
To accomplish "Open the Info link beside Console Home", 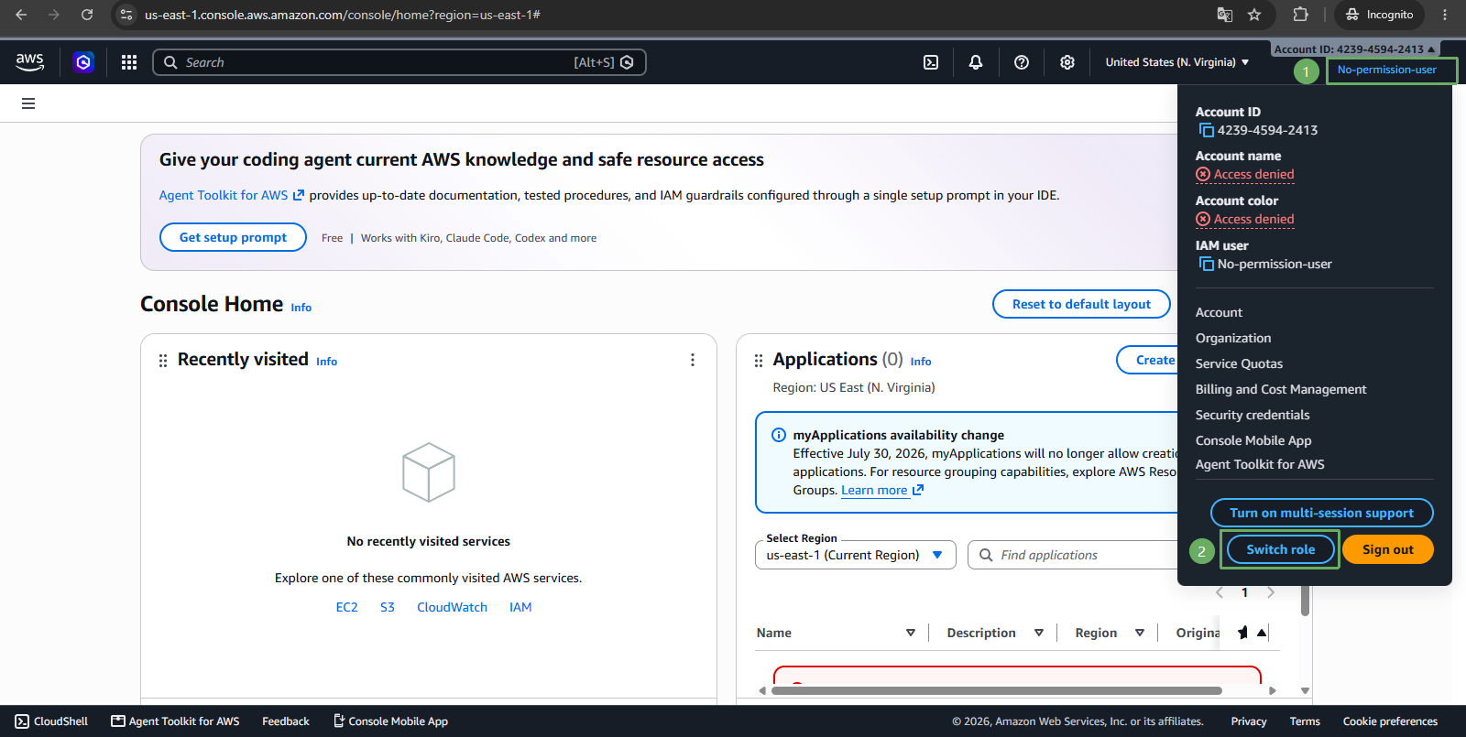I will (x=301, y=308).
